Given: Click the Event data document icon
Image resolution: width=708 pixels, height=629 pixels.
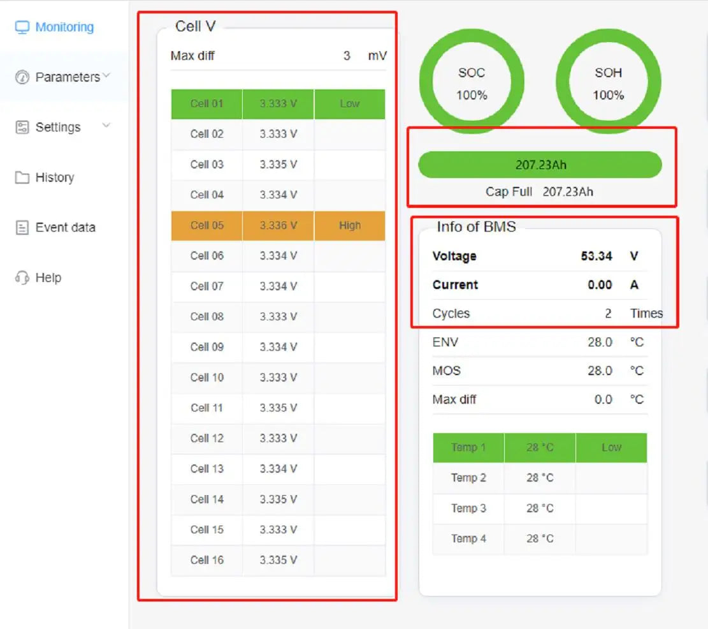Looking at the screenshot, I should pyautogui.click(x=22, y=228).
